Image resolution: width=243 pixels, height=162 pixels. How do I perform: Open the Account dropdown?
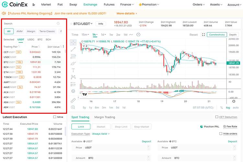click(x=234, y=5)
